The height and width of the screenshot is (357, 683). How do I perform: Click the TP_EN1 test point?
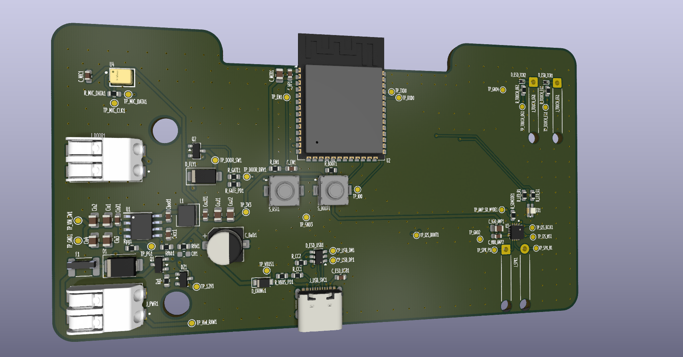click(x=286, y=97)
